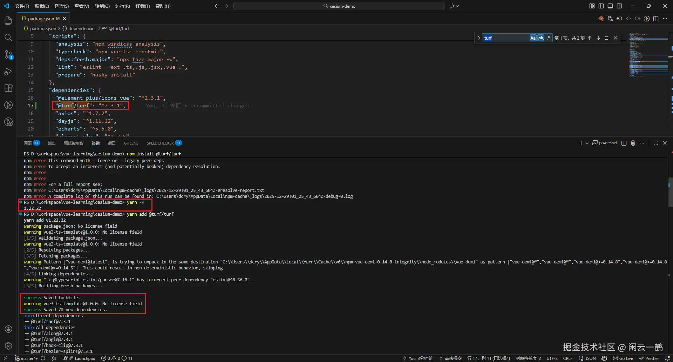
Task: Open the Explorer view in activity bar
Action: (x=8, y=21)
